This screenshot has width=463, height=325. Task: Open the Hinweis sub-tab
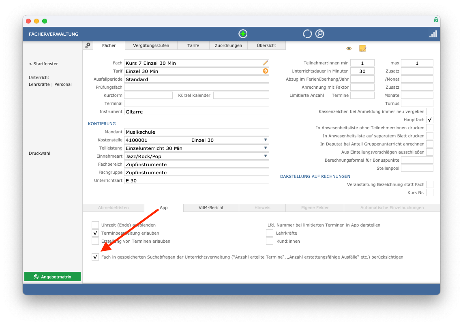point(262,208)
